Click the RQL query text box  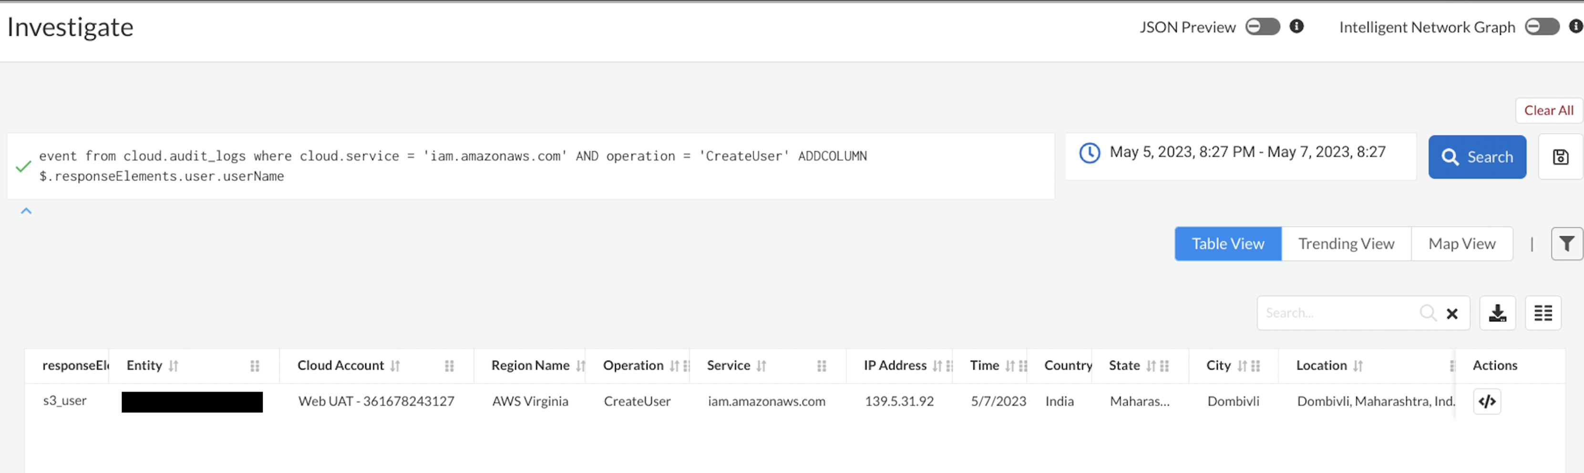point(529,166)
